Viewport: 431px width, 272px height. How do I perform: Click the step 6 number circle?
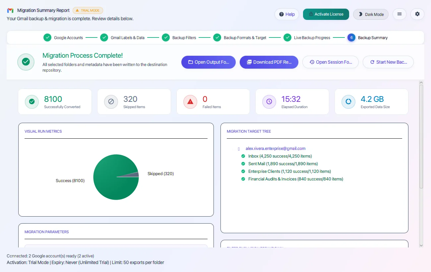[x=351, y=37]
